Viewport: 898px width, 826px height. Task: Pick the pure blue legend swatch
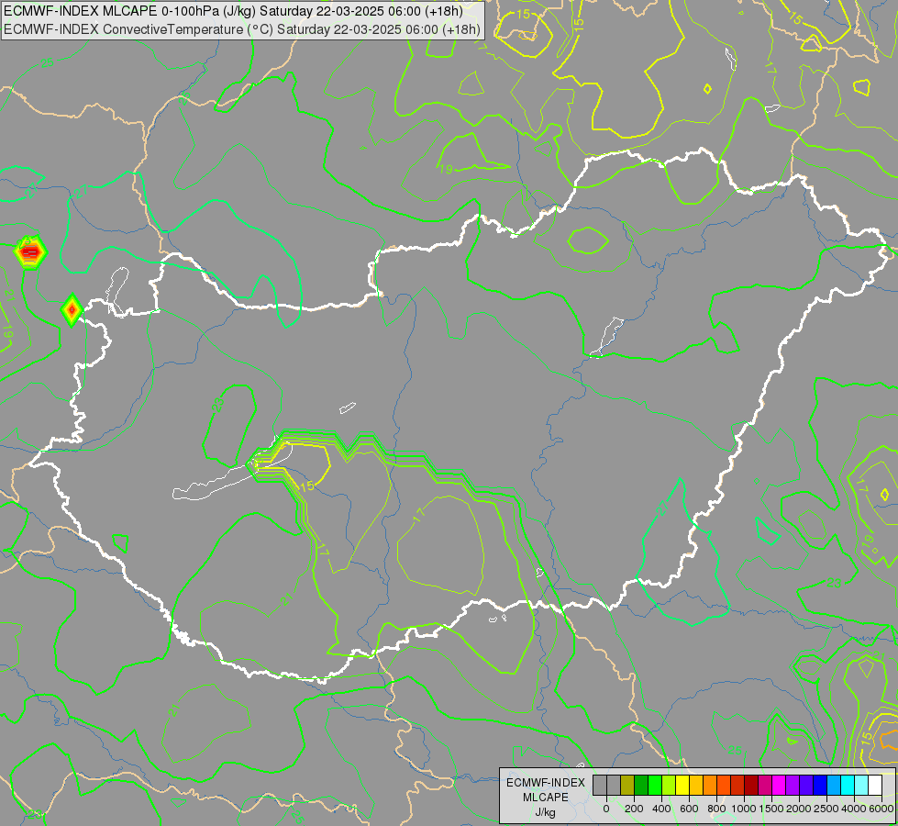(821, 785)
